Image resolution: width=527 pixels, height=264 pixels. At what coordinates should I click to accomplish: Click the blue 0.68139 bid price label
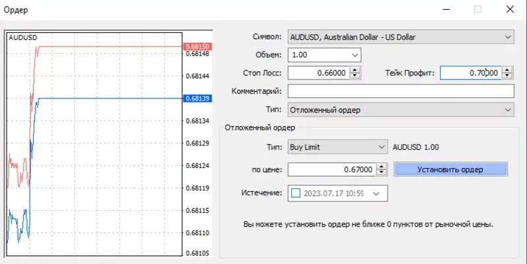(x=198, y=99)
